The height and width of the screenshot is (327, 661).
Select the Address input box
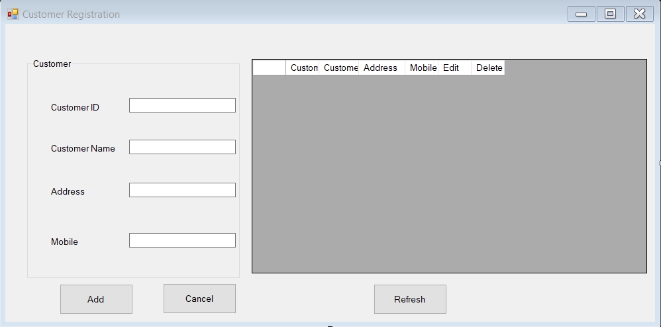tap(182, 190)
